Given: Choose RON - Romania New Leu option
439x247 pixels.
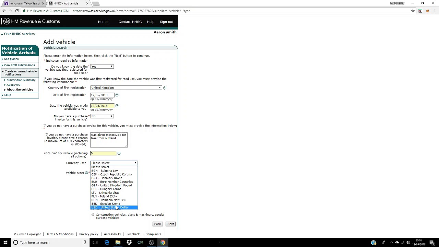Looking at the screenshot, I should tap(114, 200).
